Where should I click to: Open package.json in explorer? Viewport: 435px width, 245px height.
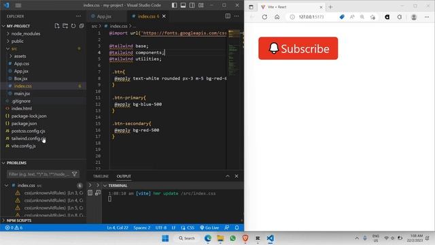(x=24, y=123)
